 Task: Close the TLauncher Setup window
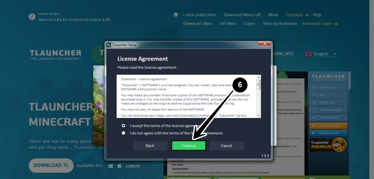[x=264, y=44]
